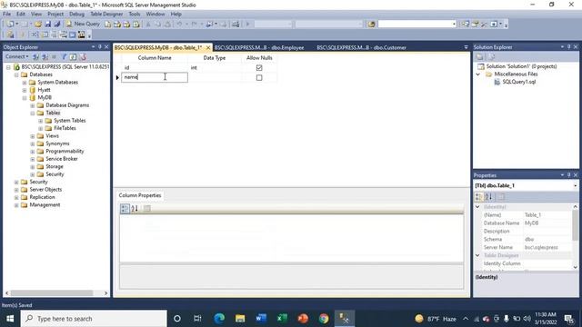Select the Server Objects node
Image resolution: width=582 pixels, height=327 pixels.
click(x=45, y=190)
